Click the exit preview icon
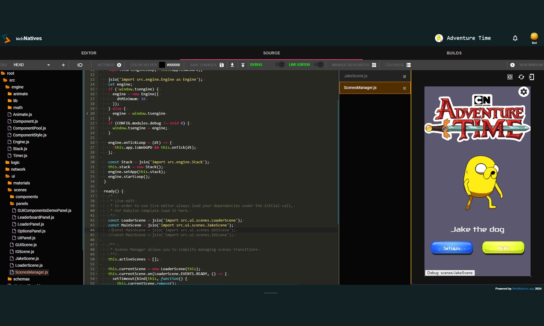Viewport: 544px width, 326px height. [531, 77]
